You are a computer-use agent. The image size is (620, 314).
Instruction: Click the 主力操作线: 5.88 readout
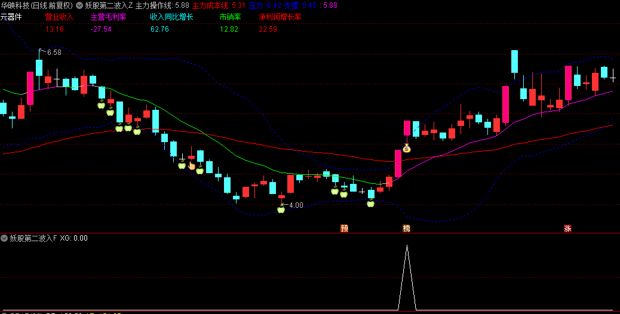[x=162, y=5]
